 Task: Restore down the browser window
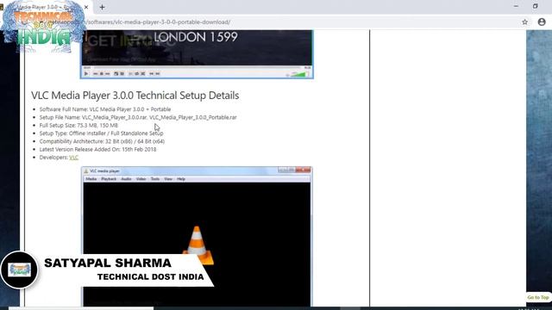(535, 6)
